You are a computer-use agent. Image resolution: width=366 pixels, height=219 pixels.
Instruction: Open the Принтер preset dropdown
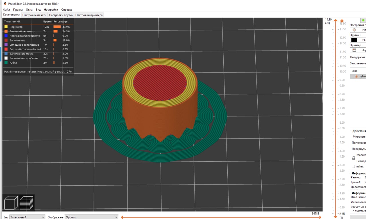359,50
